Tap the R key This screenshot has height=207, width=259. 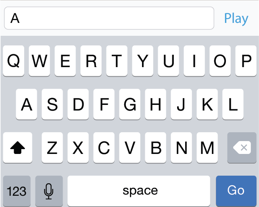coord(91,61)
